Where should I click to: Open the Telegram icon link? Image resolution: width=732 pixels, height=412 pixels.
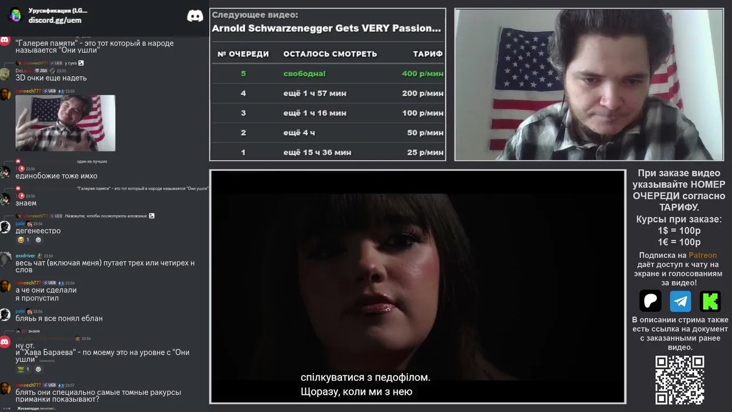coord(681,301)
